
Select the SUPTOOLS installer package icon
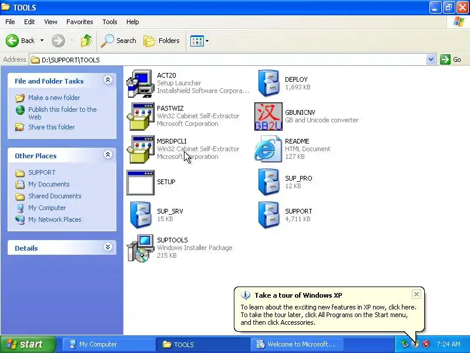click(140, 248)
